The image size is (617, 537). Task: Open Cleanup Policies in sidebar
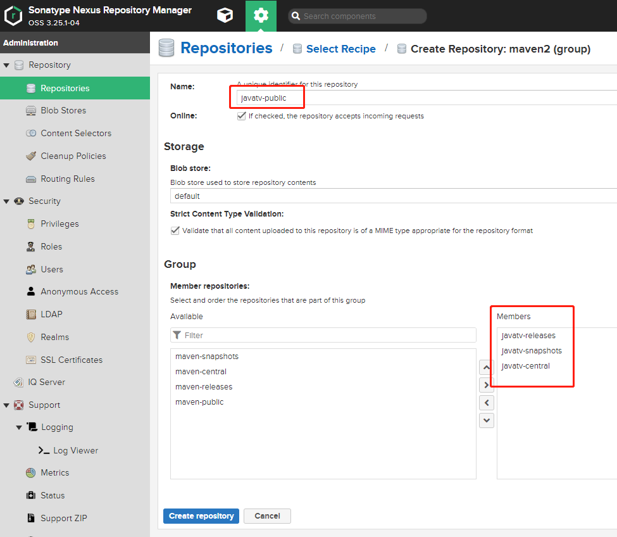tap(73, 156)
